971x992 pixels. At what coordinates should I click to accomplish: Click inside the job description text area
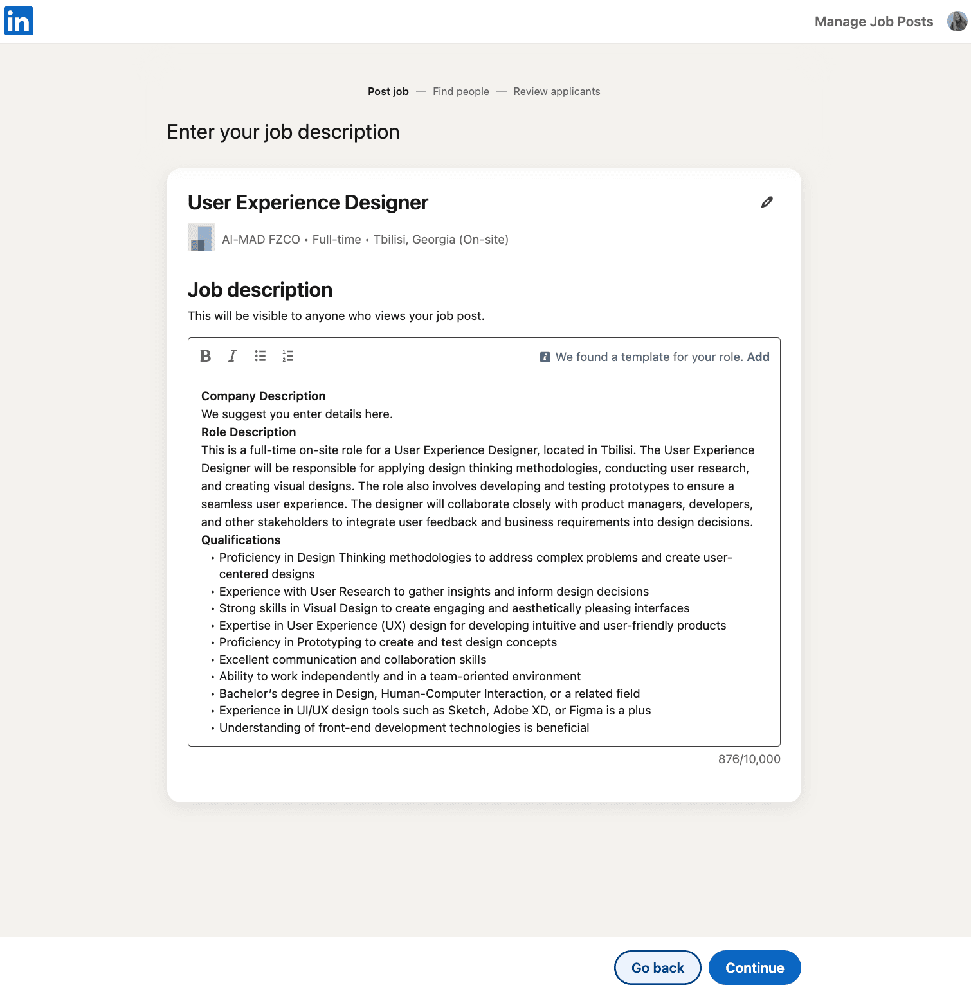(482, 559)
